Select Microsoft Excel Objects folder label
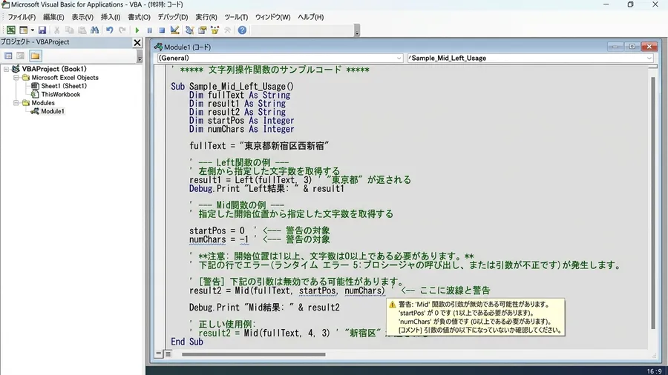The height and width of the screenshot is (375, 668). 65,78
